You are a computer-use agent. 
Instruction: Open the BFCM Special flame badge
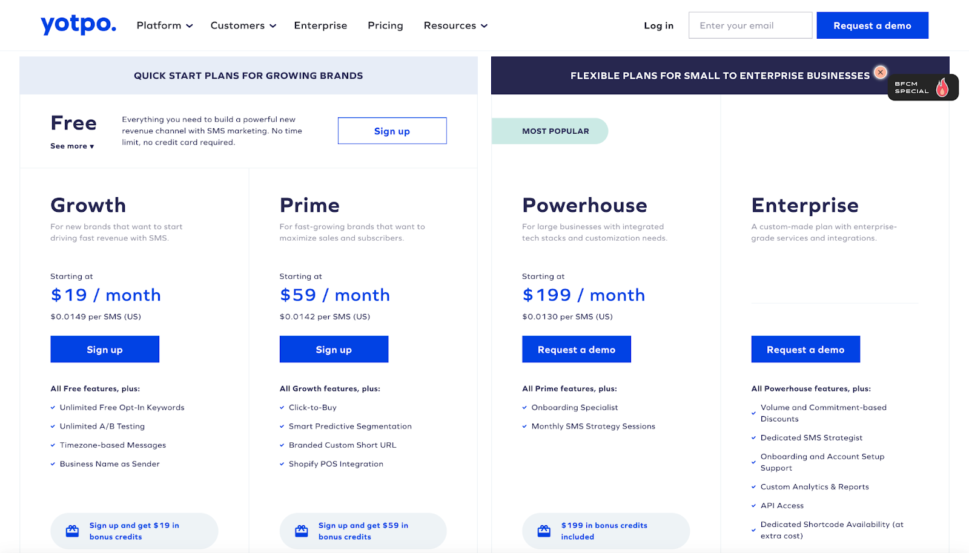(x=923, y=88)
